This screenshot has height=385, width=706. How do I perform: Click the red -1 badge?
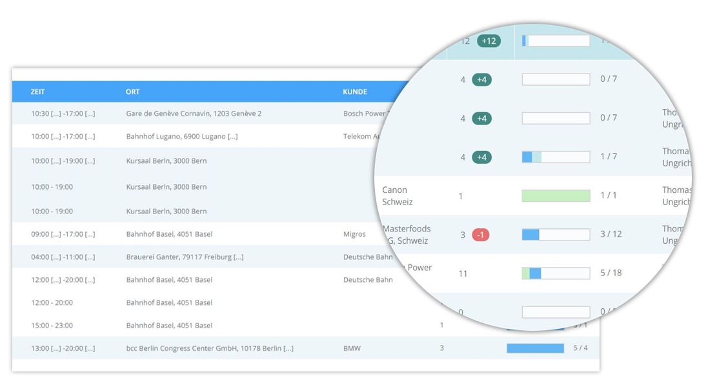pos(480,235)
